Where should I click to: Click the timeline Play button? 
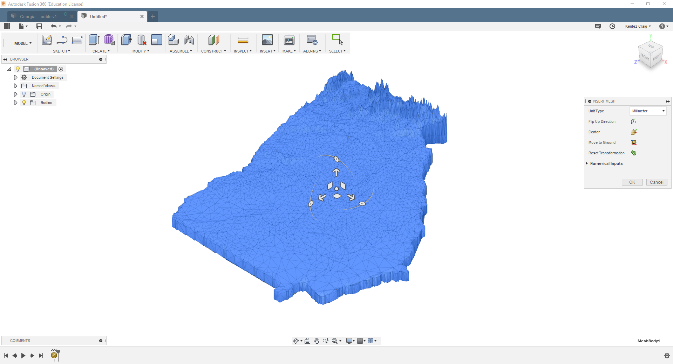coord(23,356)
